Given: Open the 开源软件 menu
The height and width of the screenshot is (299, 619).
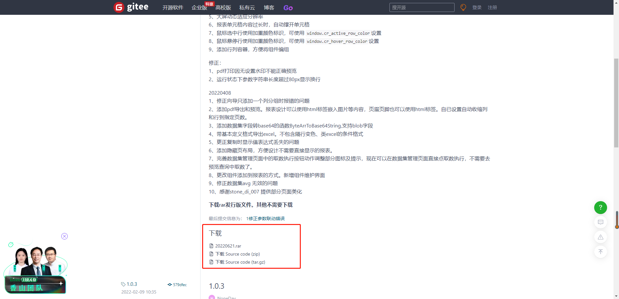Looking at the screenshot, I should [x=173, y=8].
